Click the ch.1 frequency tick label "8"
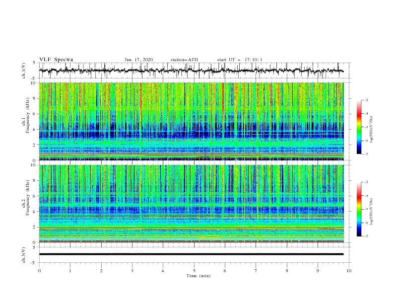Screen dimensions: 393x304 click(35, 98)
